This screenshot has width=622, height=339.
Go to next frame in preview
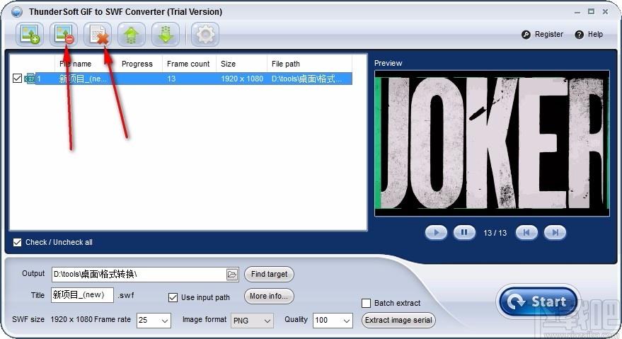(x=555, y=233)
